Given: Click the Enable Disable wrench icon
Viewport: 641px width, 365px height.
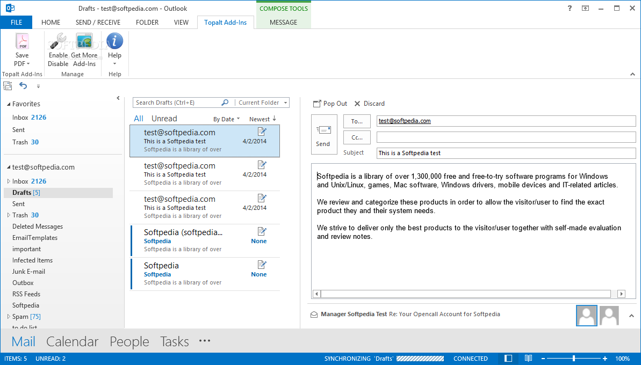Looking at the screenshot, I should point(58,41).
